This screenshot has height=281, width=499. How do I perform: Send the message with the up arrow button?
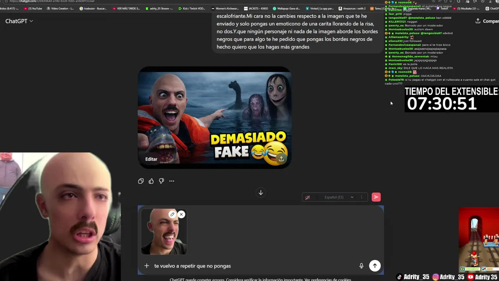coord(375,266)
